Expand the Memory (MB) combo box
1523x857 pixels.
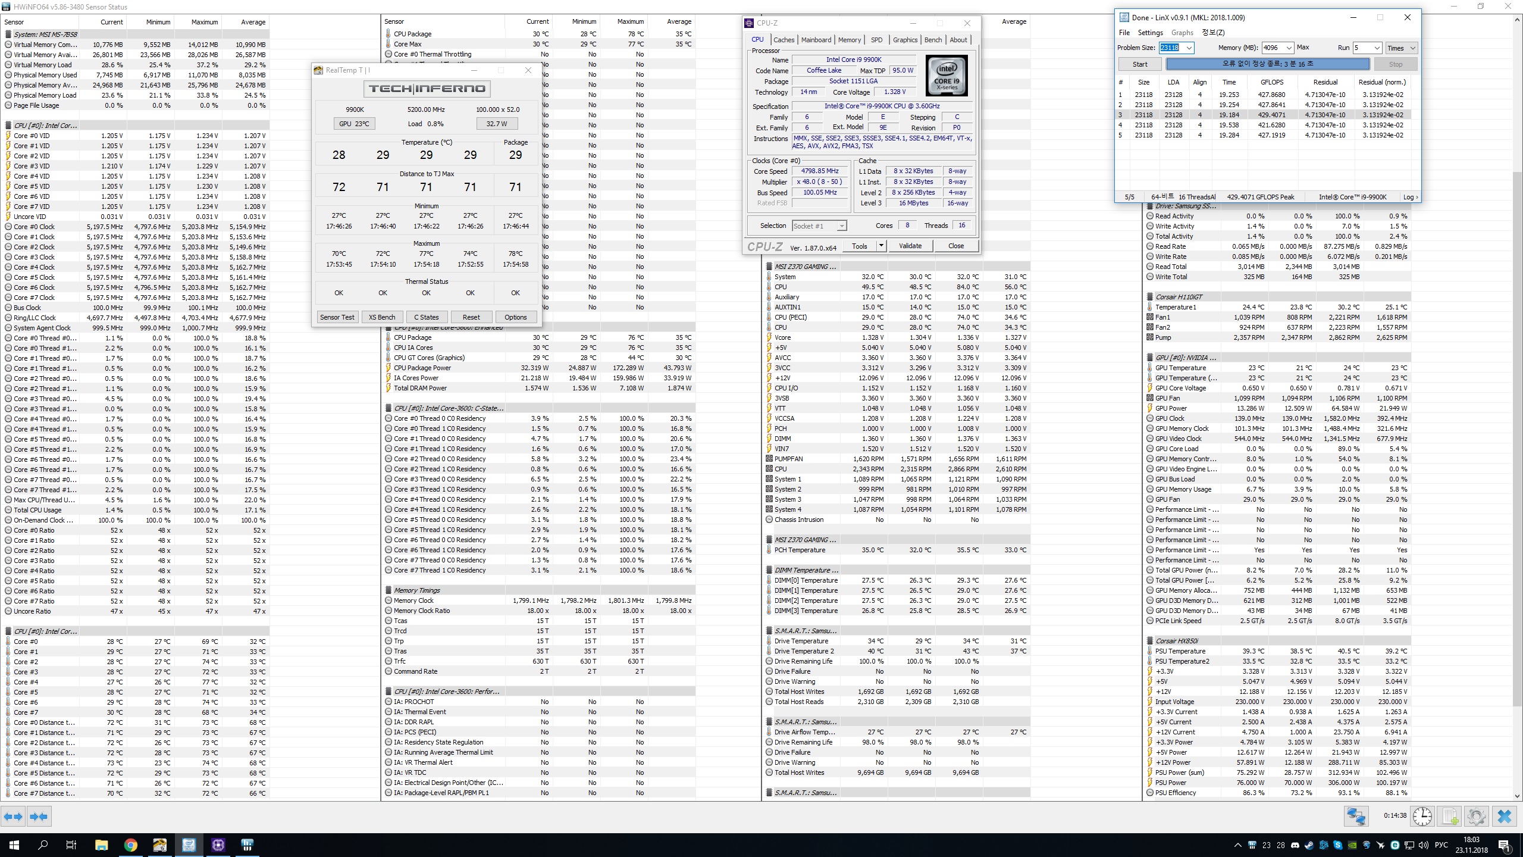click(x=1289, y=48)
